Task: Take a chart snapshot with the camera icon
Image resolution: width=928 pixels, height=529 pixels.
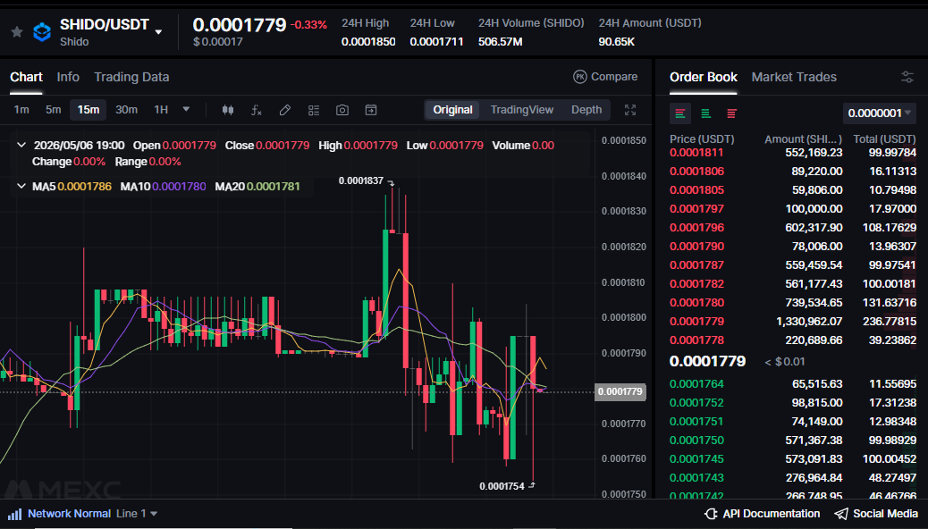Action: coord(342,110)
